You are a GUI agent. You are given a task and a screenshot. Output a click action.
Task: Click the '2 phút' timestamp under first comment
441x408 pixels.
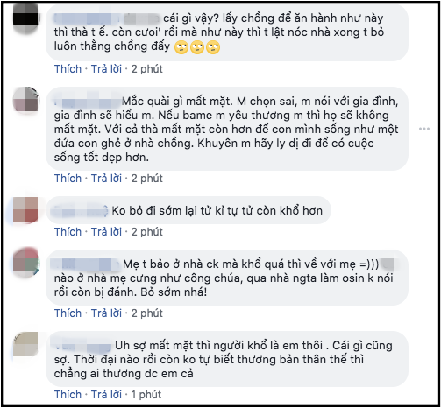pos(146,69)
